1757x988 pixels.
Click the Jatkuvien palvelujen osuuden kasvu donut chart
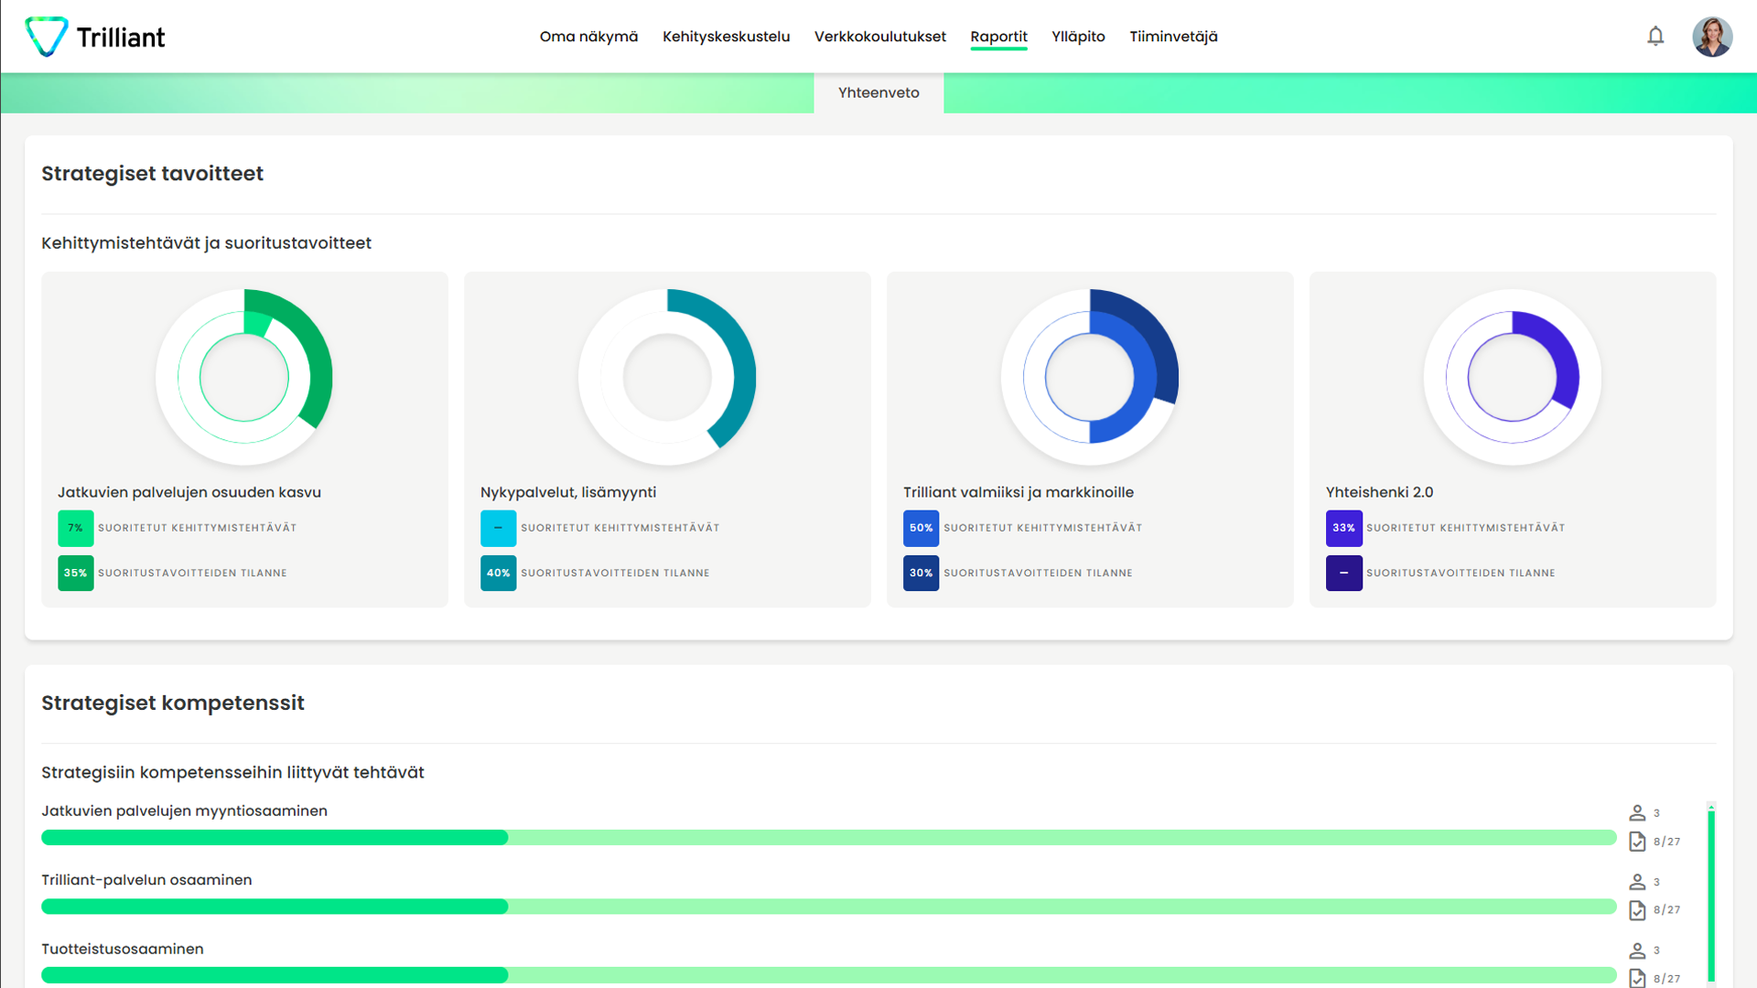tap(244, 377)
